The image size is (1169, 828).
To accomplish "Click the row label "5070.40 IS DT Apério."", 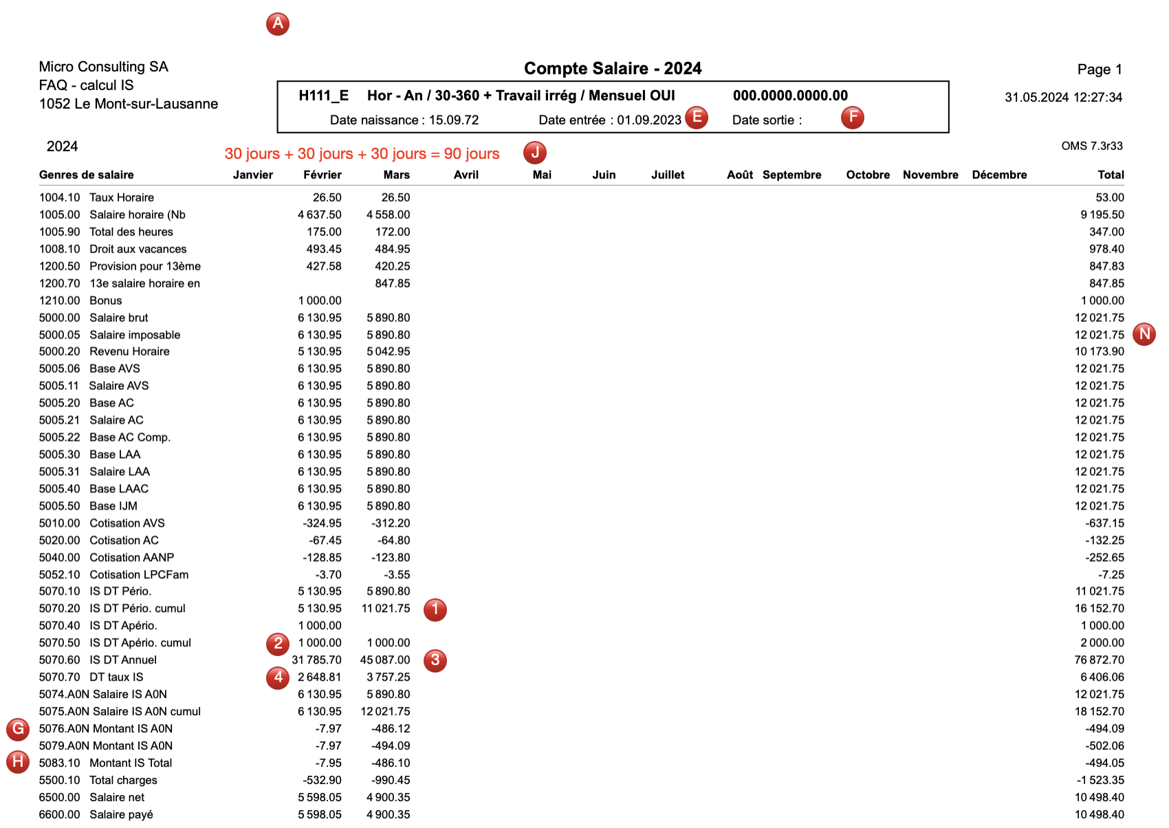I will tap(98, 626).
